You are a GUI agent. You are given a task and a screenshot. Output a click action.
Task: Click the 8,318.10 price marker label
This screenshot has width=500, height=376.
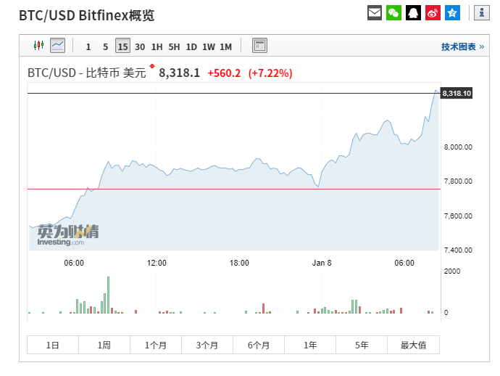click(x=457, y=93)
